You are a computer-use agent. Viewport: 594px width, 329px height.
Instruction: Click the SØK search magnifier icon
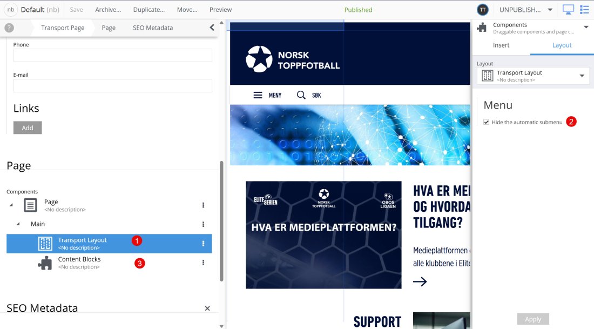tap(301, 95)
